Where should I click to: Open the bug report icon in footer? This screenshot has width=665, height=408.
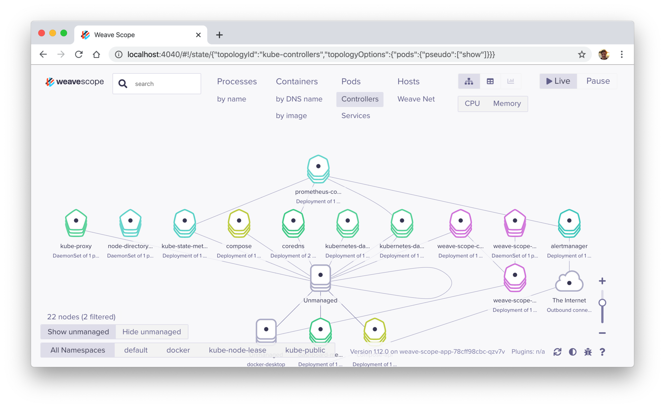(x=588, y=352)
